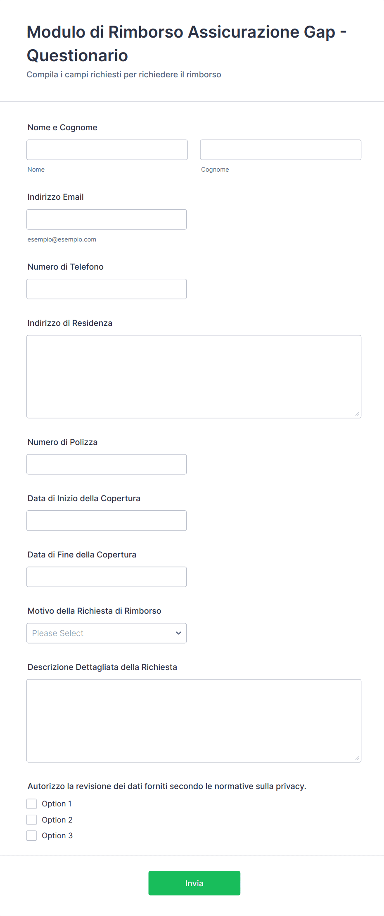Click the Numero di Telefono field
The image size is (384, 916).
(107, 289)
